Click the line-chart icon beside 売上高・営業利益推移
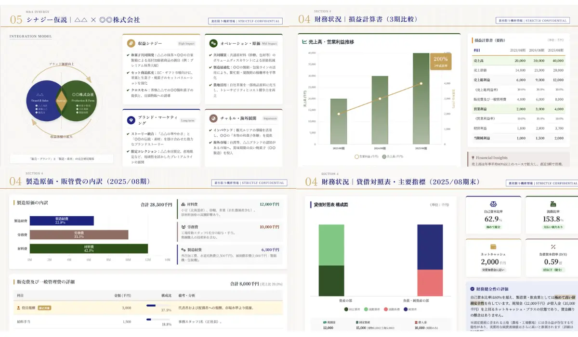 click(304, 42)
